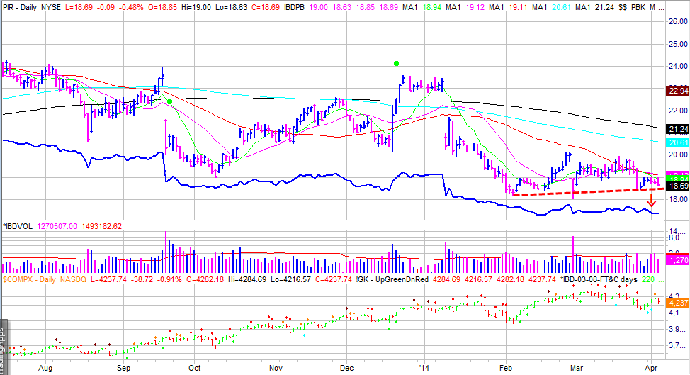Select the "-0.09" price change value
Viewport: 690px width, 375px height.
pyautogui.click(x=106, y=8)
